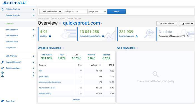Expand the URL Analysis section
195x104 pixels.
pos(34,56)
